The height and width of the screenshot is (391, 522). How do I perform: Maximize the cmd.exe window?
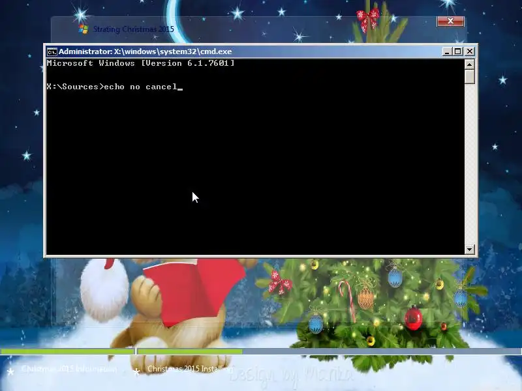click(x=458, y=51)
